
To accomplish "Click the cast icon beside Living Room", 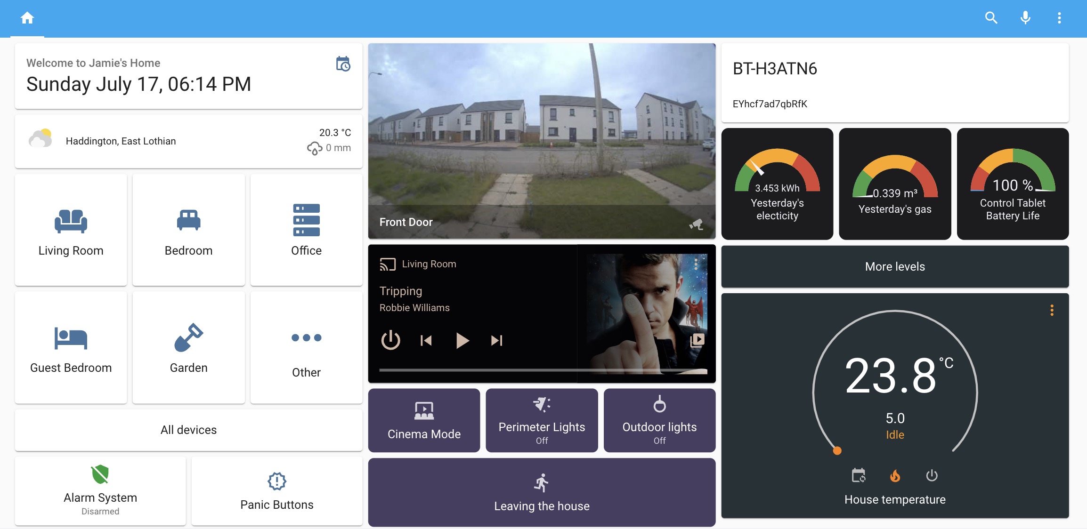I will click(x=388, y=264).
